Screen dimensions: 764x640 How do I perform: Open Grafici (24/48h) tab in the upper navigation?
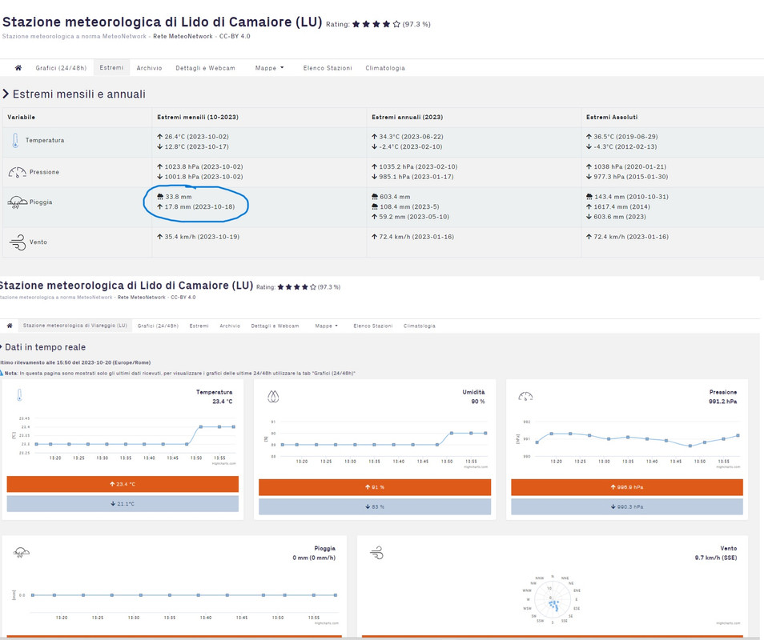(x=61, y=68)
